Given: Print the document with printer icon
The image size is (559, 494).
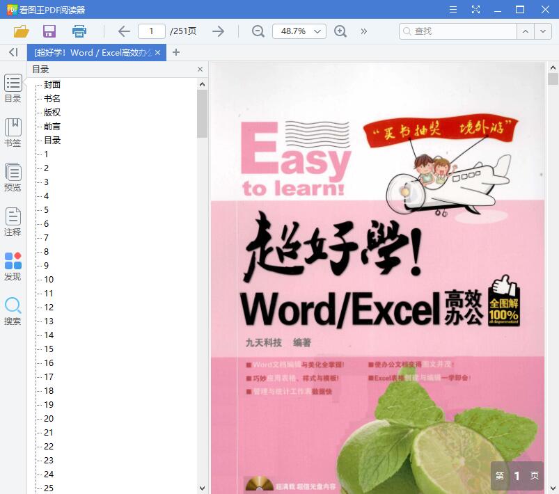Looking at the screenshot, I should click(79, 31).
